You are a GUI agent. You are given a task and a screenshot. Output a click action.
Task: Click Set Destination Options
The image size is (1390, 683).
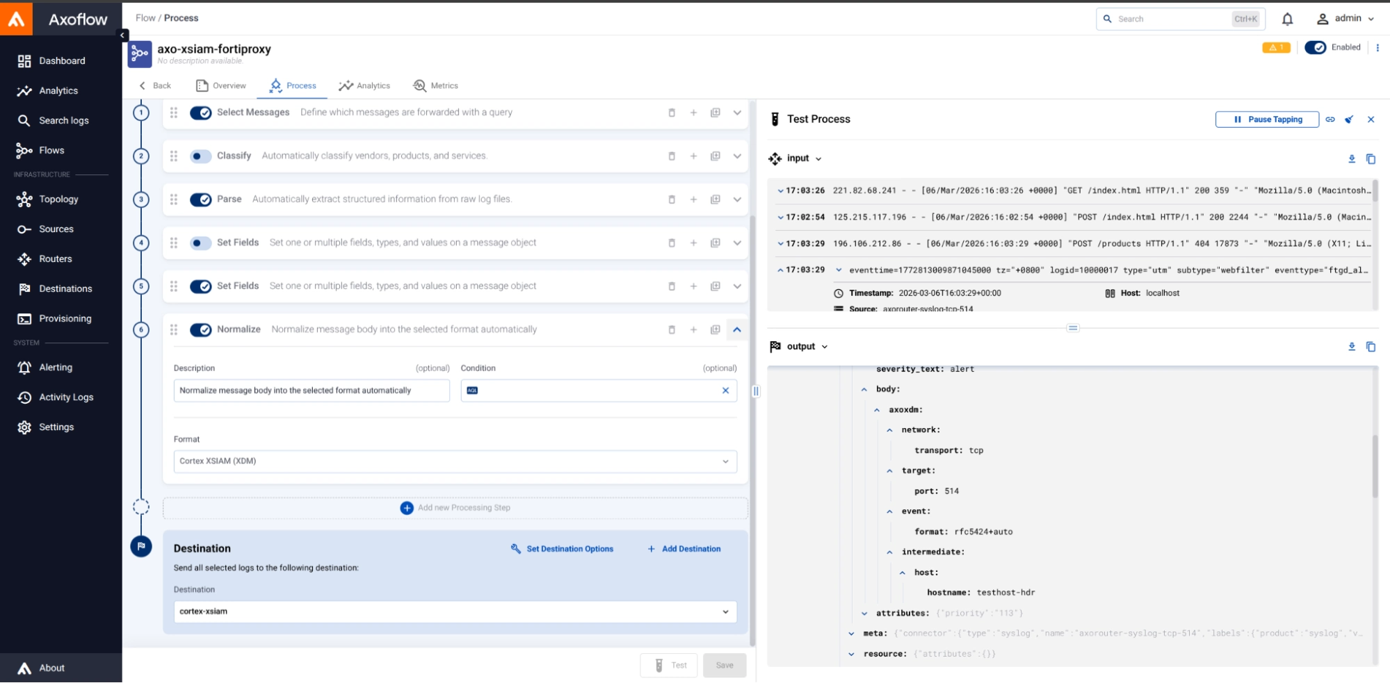[x=562, y=549]
